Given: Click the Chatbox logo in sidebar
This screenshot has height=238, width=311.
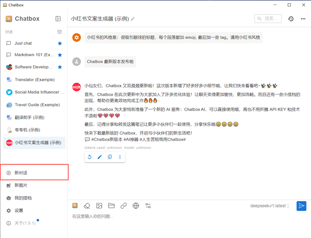Looking at the screenshot, I should pos(9,18).
